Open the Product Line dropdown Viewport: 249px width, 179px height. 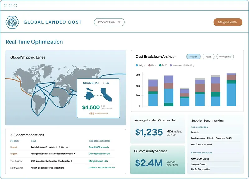coord(109,22)
